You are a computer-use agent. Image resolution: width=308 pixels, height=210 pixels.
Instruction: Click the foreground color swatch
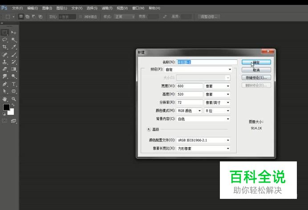point(6,107)
